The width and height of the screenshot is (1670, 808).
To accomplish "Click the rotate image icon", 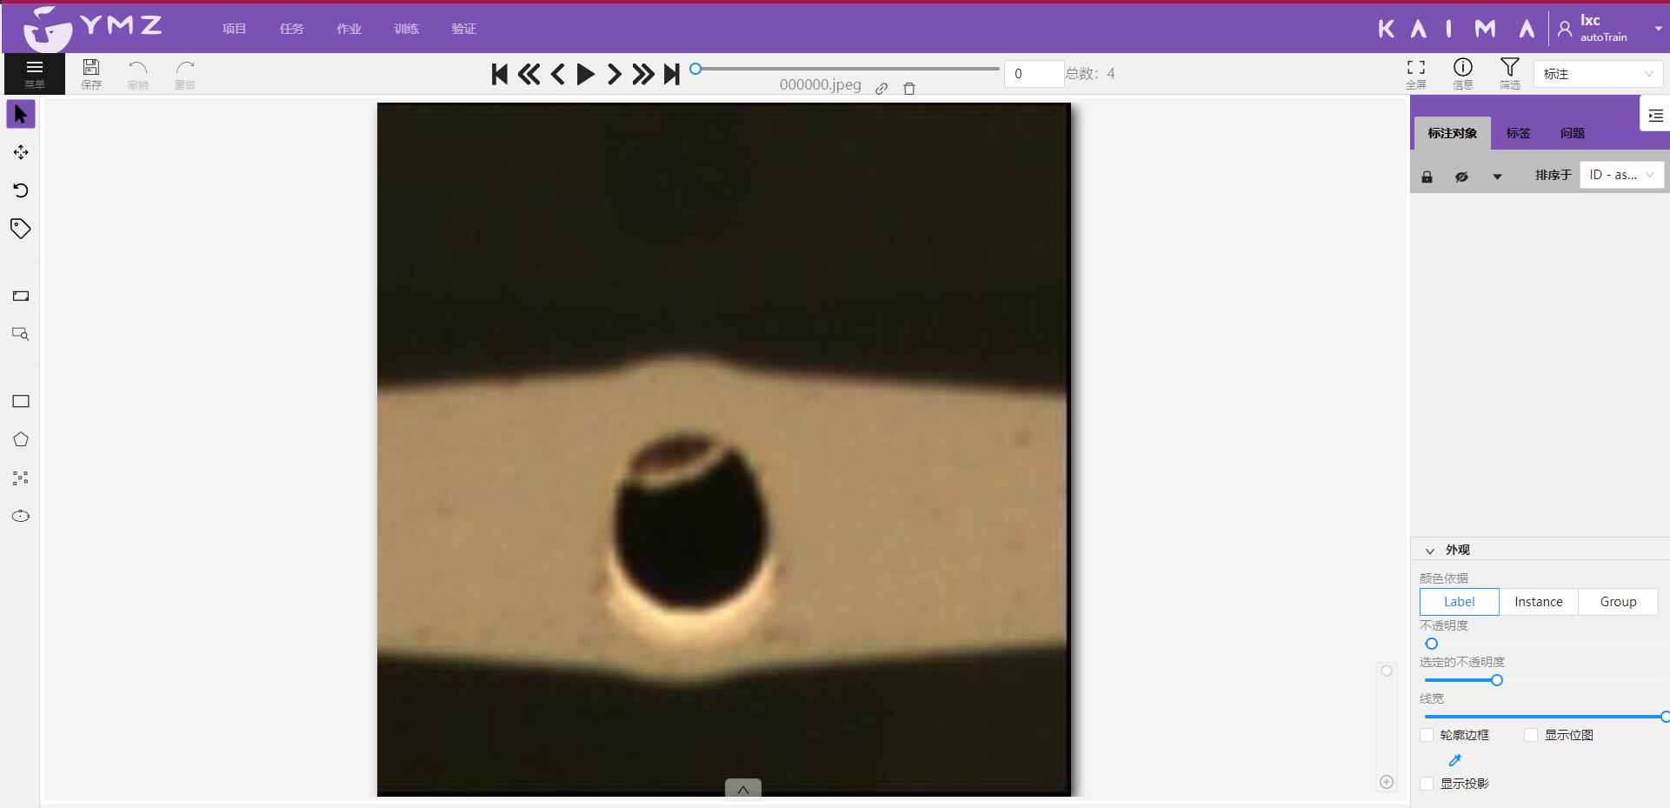I will pos(21,190).
